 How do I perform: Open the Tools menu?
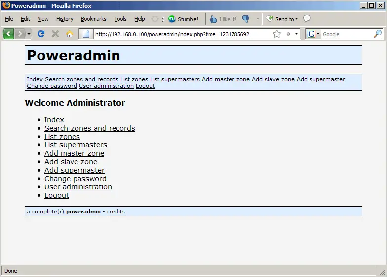tap(120, 19)
